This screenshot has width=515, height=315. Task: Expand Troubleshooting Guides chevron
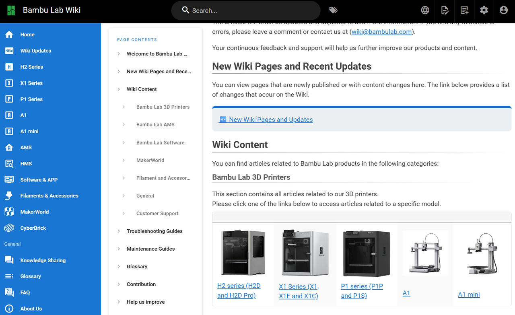point(119,231)
